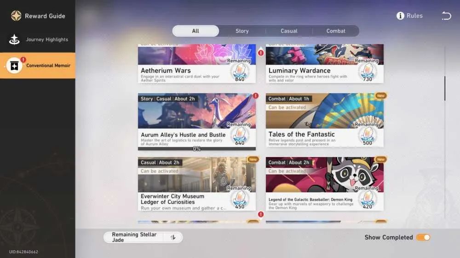Image resolution: width=460 pixels, height=258 pixels.
Task: Click the 730 remaining jade value
Action: pos(367,79)
